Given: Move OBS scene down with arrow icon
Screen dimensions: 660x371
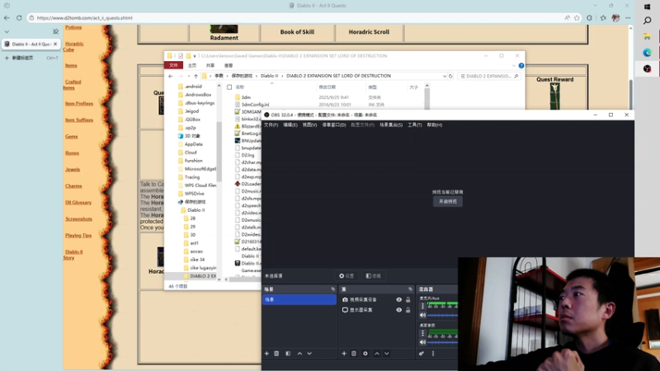Looking at the screenshot, I should [309, 354].
